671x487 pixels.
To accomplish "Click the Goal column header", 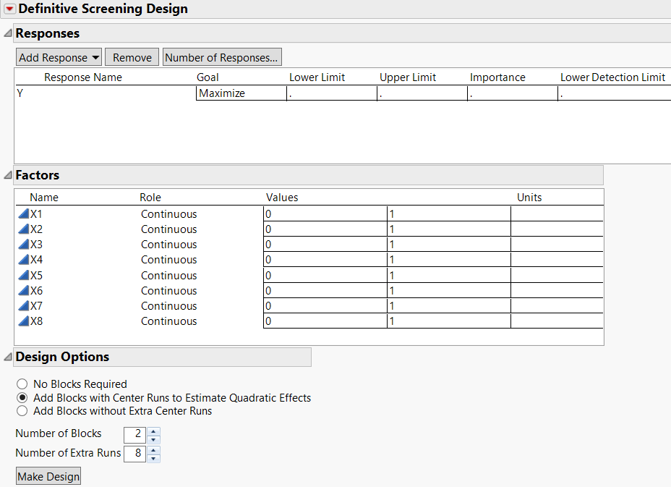I will (208, 77).
